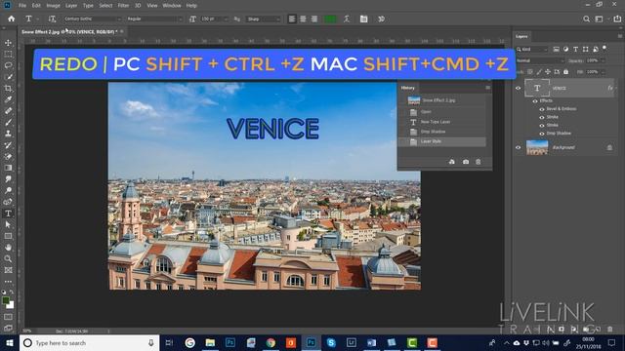This screenshot has width=625, height=351.
Task: Align text left
Action: coord(292,19)
